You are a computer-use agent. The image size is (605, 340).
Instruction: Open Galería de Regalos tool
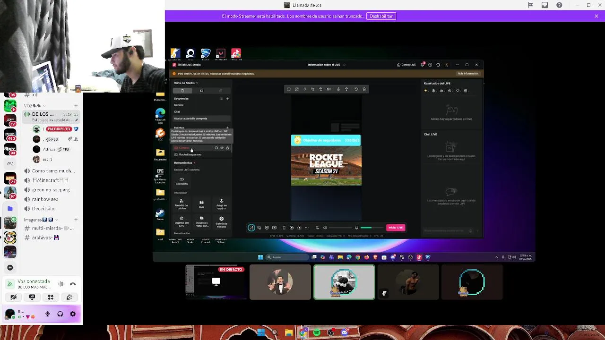pyautogui.click(x=221, y=222)
